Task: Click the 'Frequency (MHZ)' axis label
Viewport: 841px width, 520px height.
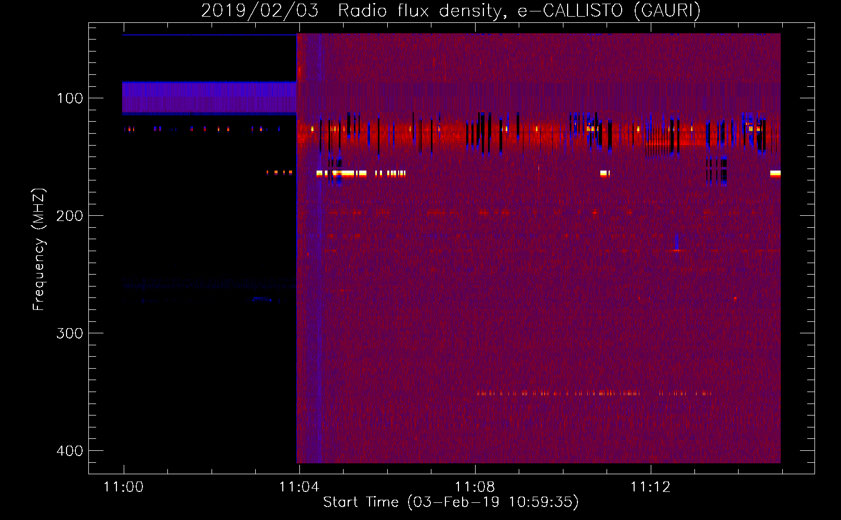Action: [39, 249]
